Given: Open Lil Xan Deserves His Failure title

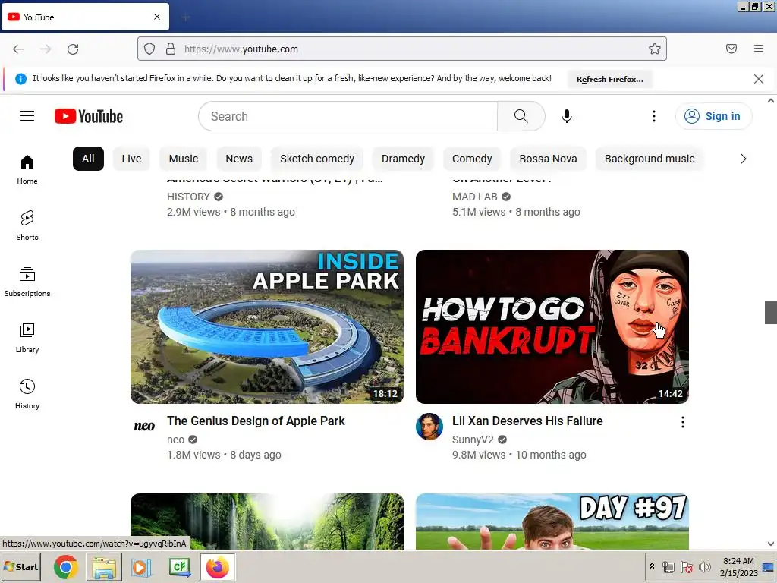Looking at the screenshot, I should click(x=527, y=421).
